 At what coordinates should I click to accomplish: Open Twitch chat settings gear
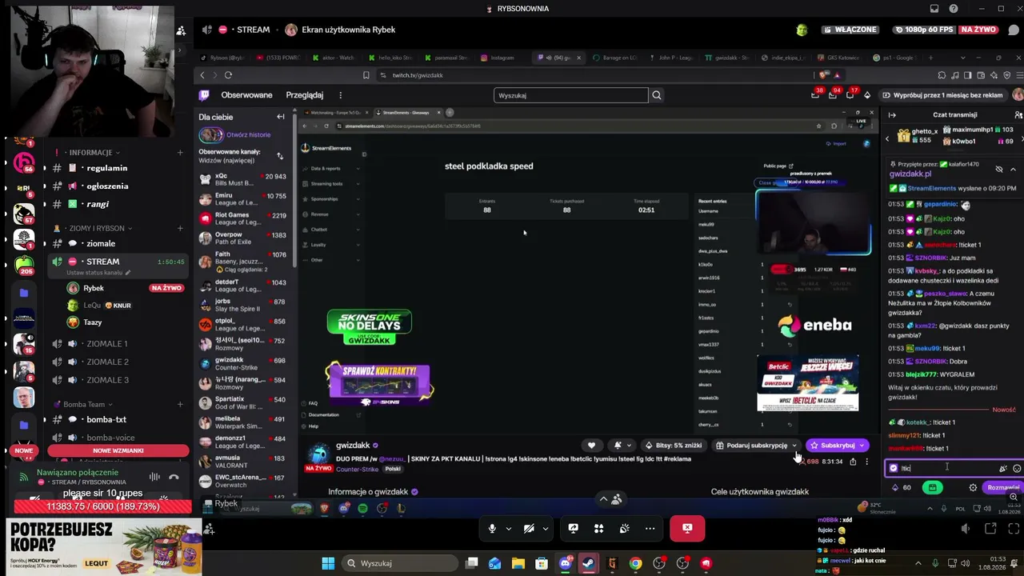click(973, 487)
